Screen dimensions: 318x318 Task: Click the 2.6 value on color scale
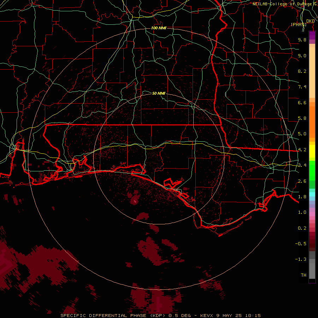(x=302, y=181)
